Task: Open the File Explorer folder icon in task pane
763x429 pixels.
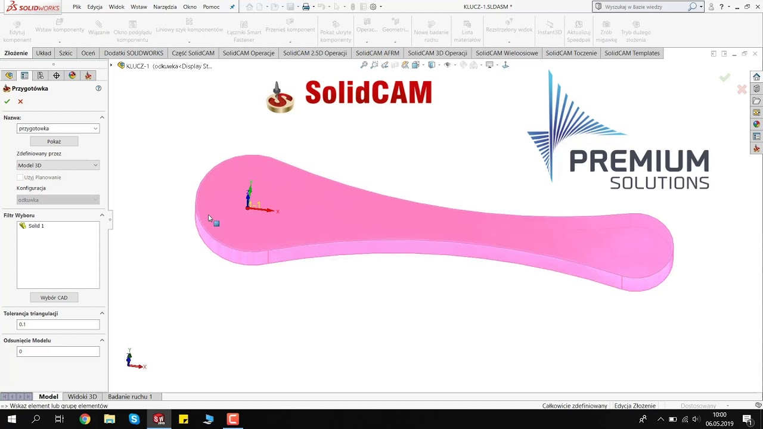Action: pos(756,101)
